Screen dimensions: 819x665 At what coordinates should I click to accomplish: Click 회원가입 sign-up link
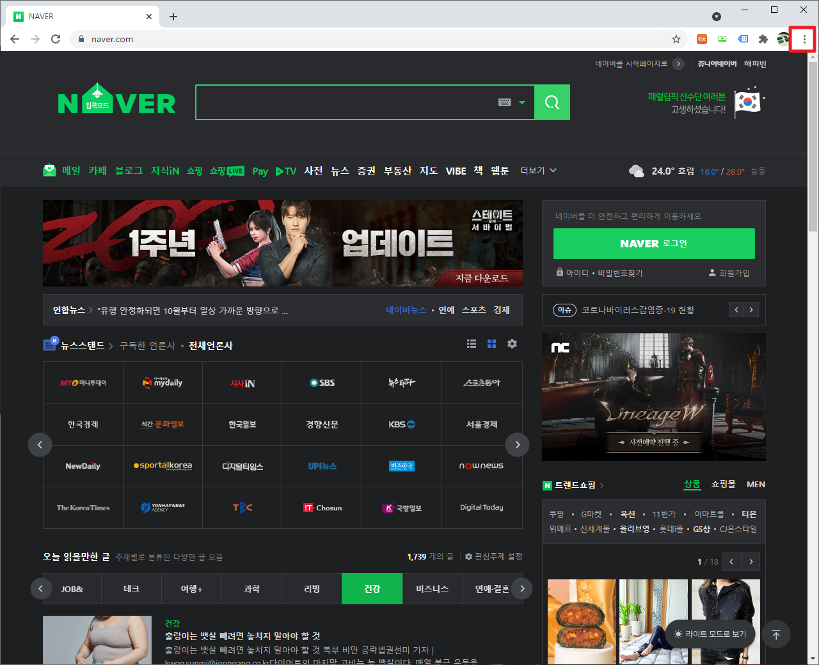pos(729,273)
